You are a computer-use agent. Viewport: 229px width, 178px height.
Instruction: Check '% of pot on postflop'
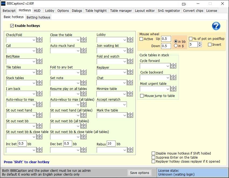[x=190, y=39]
